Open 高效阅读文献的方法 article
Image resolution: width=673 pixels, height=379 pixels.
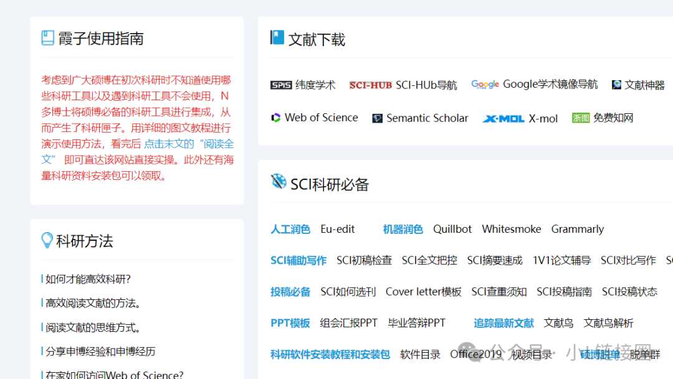click(93, 303)
